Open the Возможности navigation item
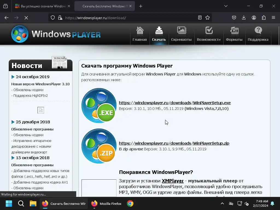This screenshot has height=210, width=280. (209, 34)
